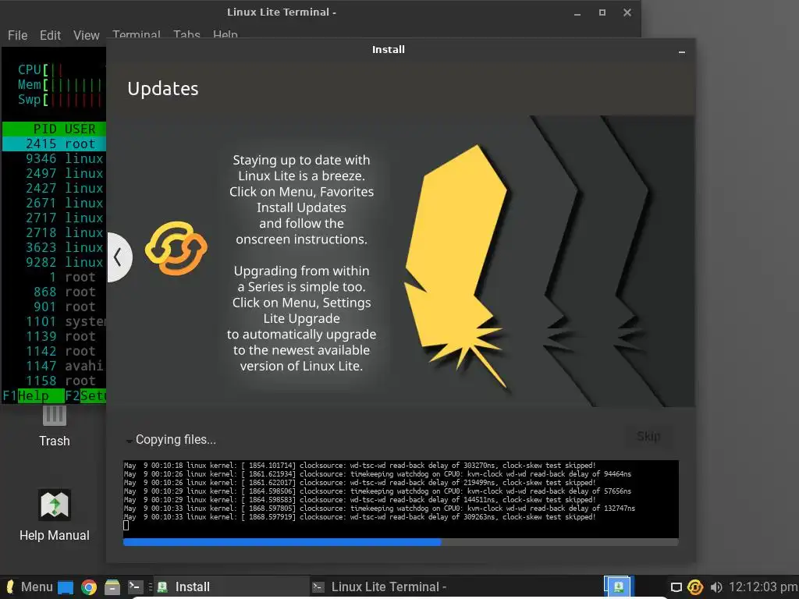Select htop process row PID 2671
The image size is (799, 599).
click(x=54, y=203)
